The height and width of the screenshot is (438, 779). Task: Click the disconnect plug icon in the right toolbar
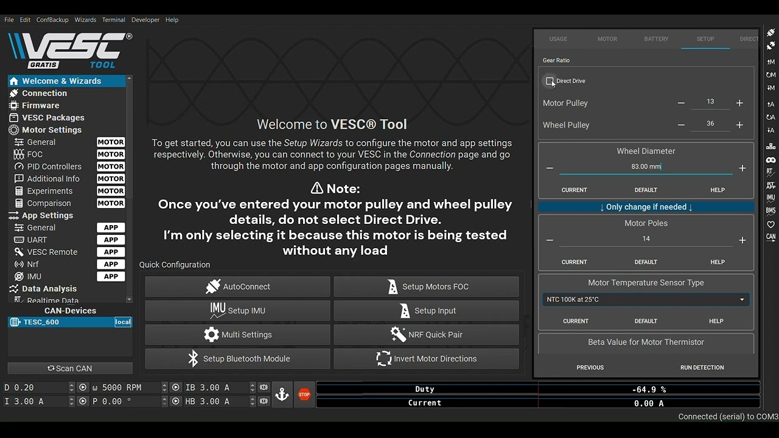click(770, 46)
